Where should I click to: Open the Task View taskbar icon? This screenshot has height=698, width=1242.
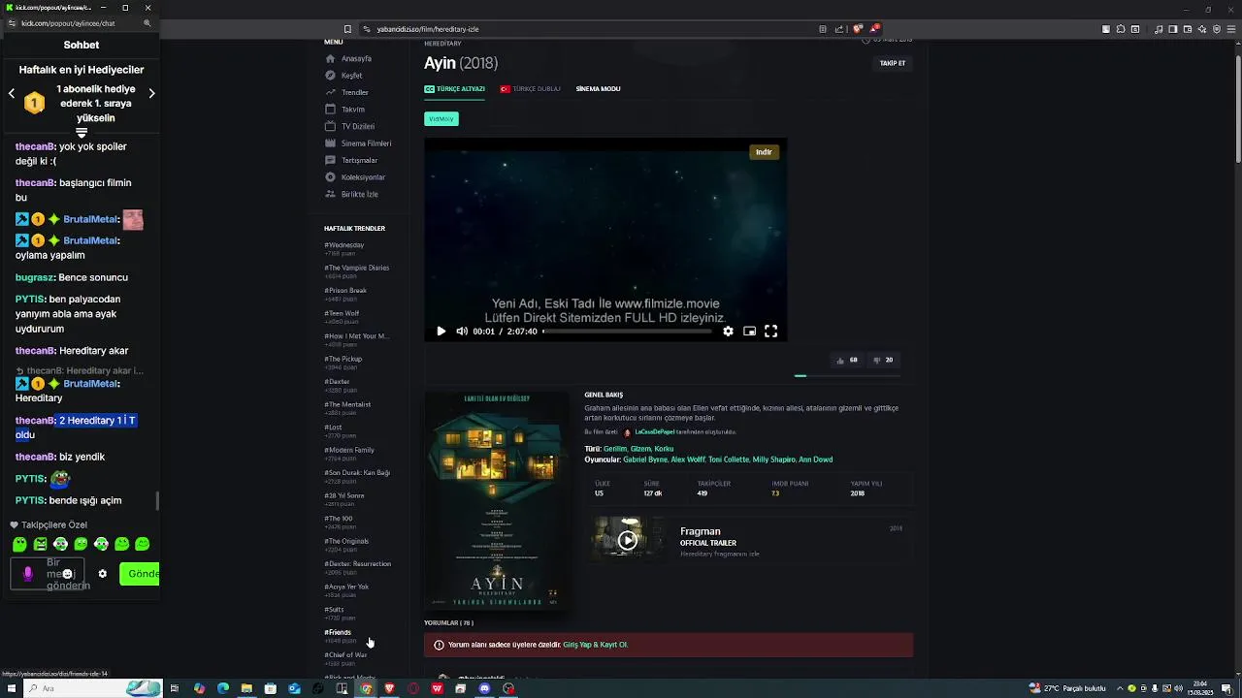[175, 688]
